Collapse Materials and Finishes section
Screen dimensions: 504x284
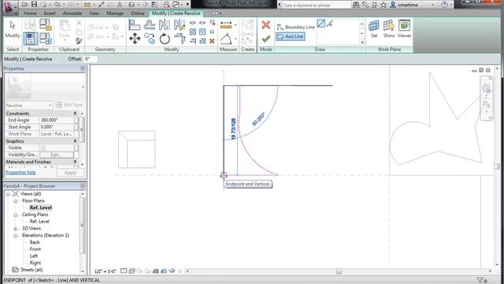(75, 162)
